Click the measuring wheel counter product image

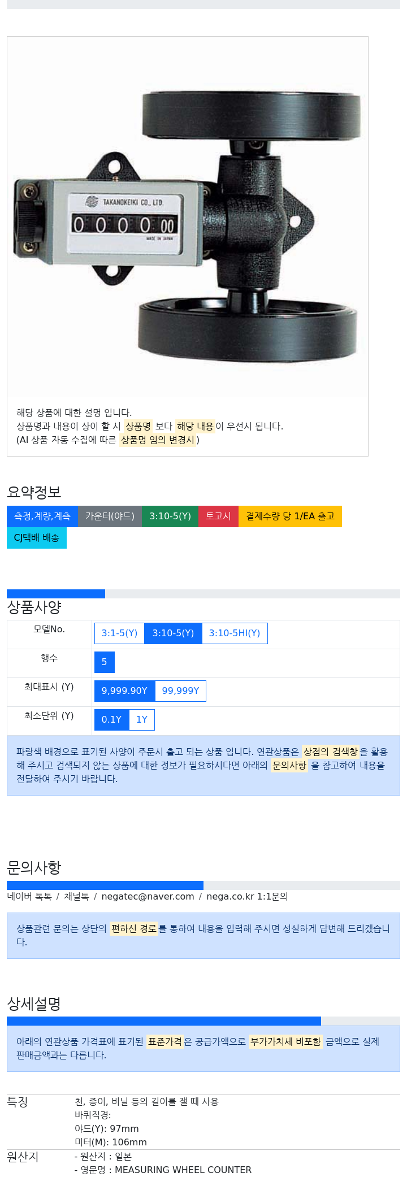coord(187,218)
